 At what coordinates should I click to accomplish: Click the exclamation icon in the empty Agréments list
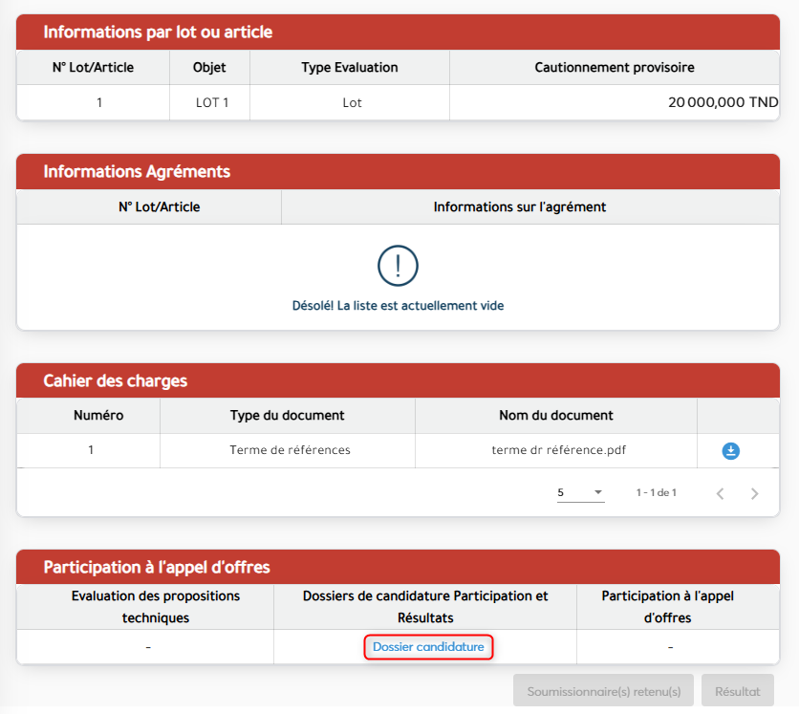(x=398, y=265)
